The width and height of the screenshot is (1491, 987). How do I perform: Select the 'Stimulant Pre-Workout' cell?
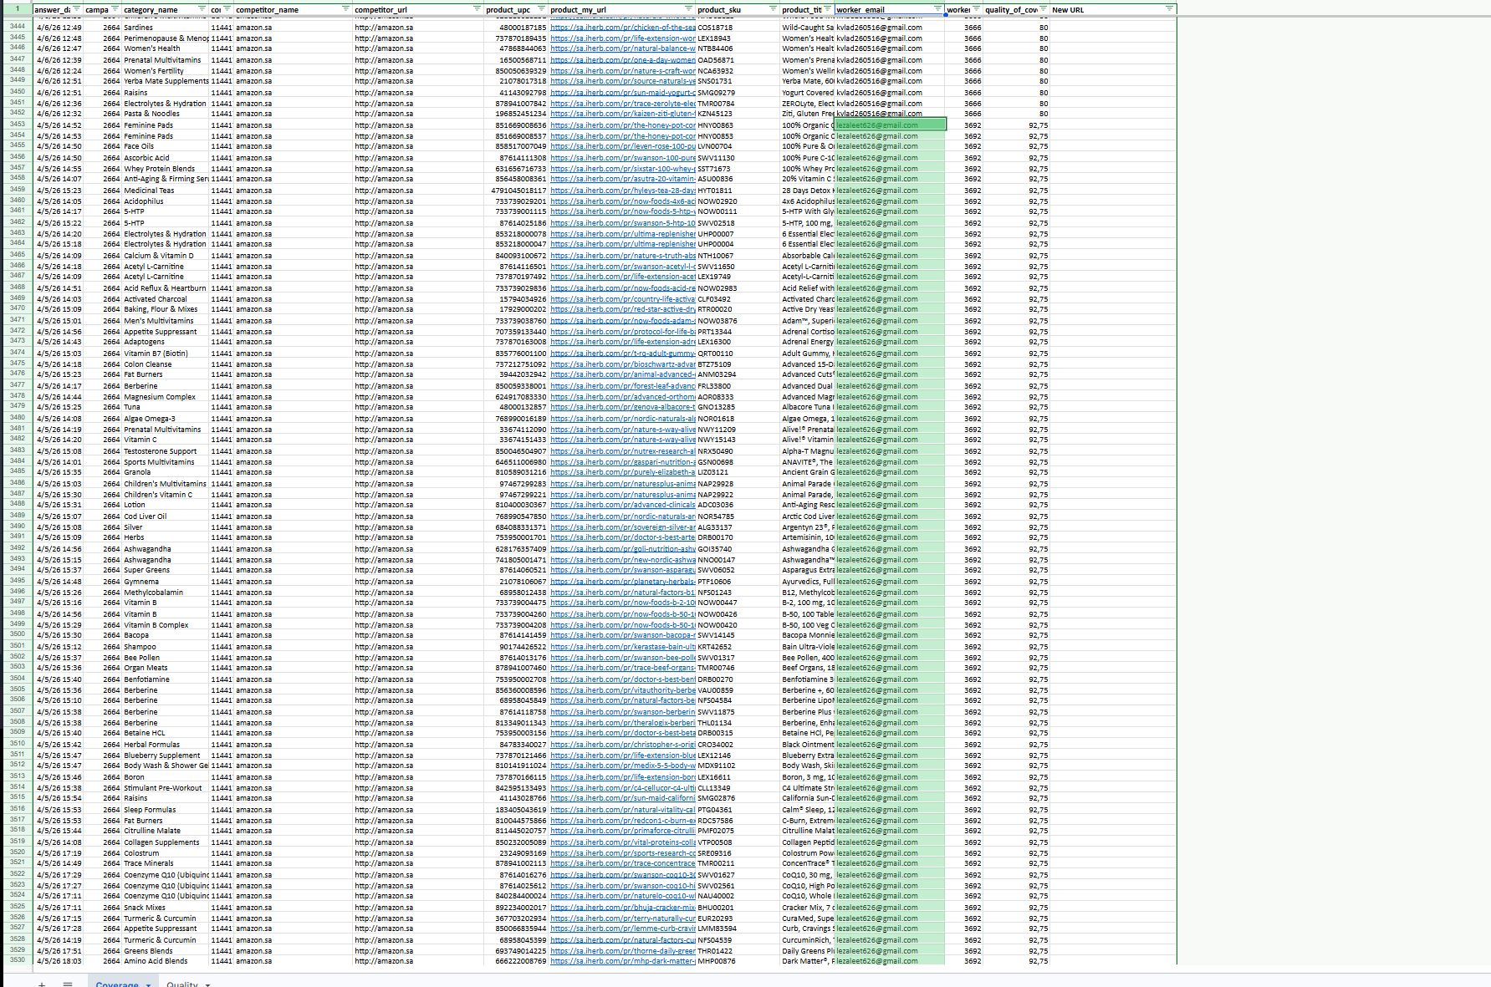[x=166, y=787]
